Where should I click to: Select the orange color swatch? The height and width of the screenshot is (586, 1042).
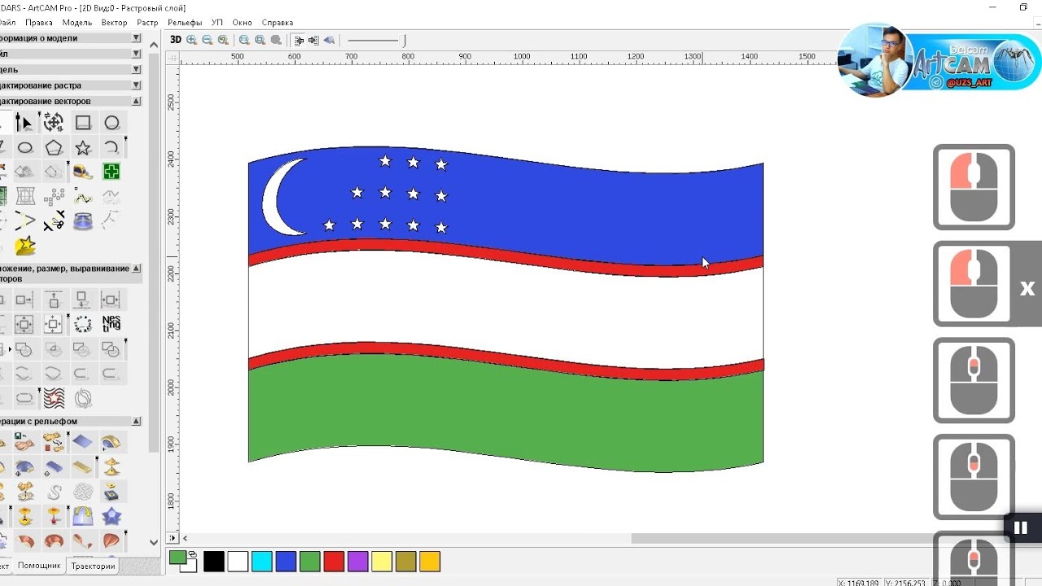coord(430,561)
